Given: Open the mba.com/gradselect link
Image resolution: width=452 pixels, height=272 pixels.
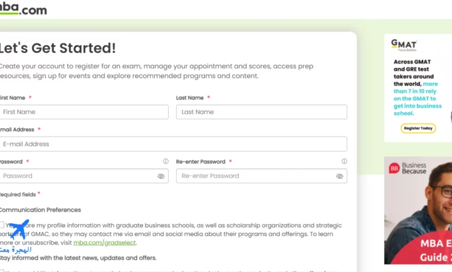Looking at the screenshot, I should pos(104,242).
